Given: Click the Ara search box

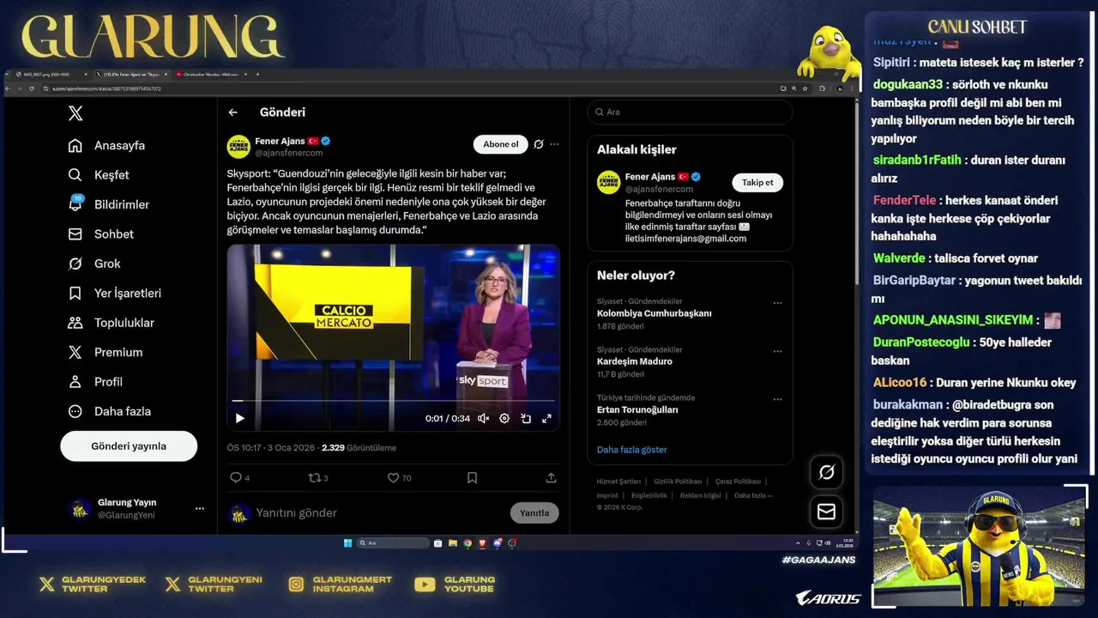Looking at the screenshot, I should tap(690, 112).
